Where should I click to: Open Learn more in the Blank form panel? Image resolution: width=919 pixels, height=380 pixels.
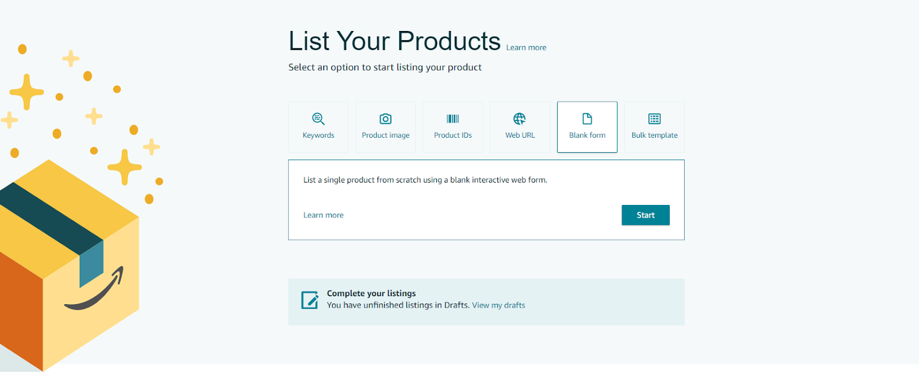point(323,215)
